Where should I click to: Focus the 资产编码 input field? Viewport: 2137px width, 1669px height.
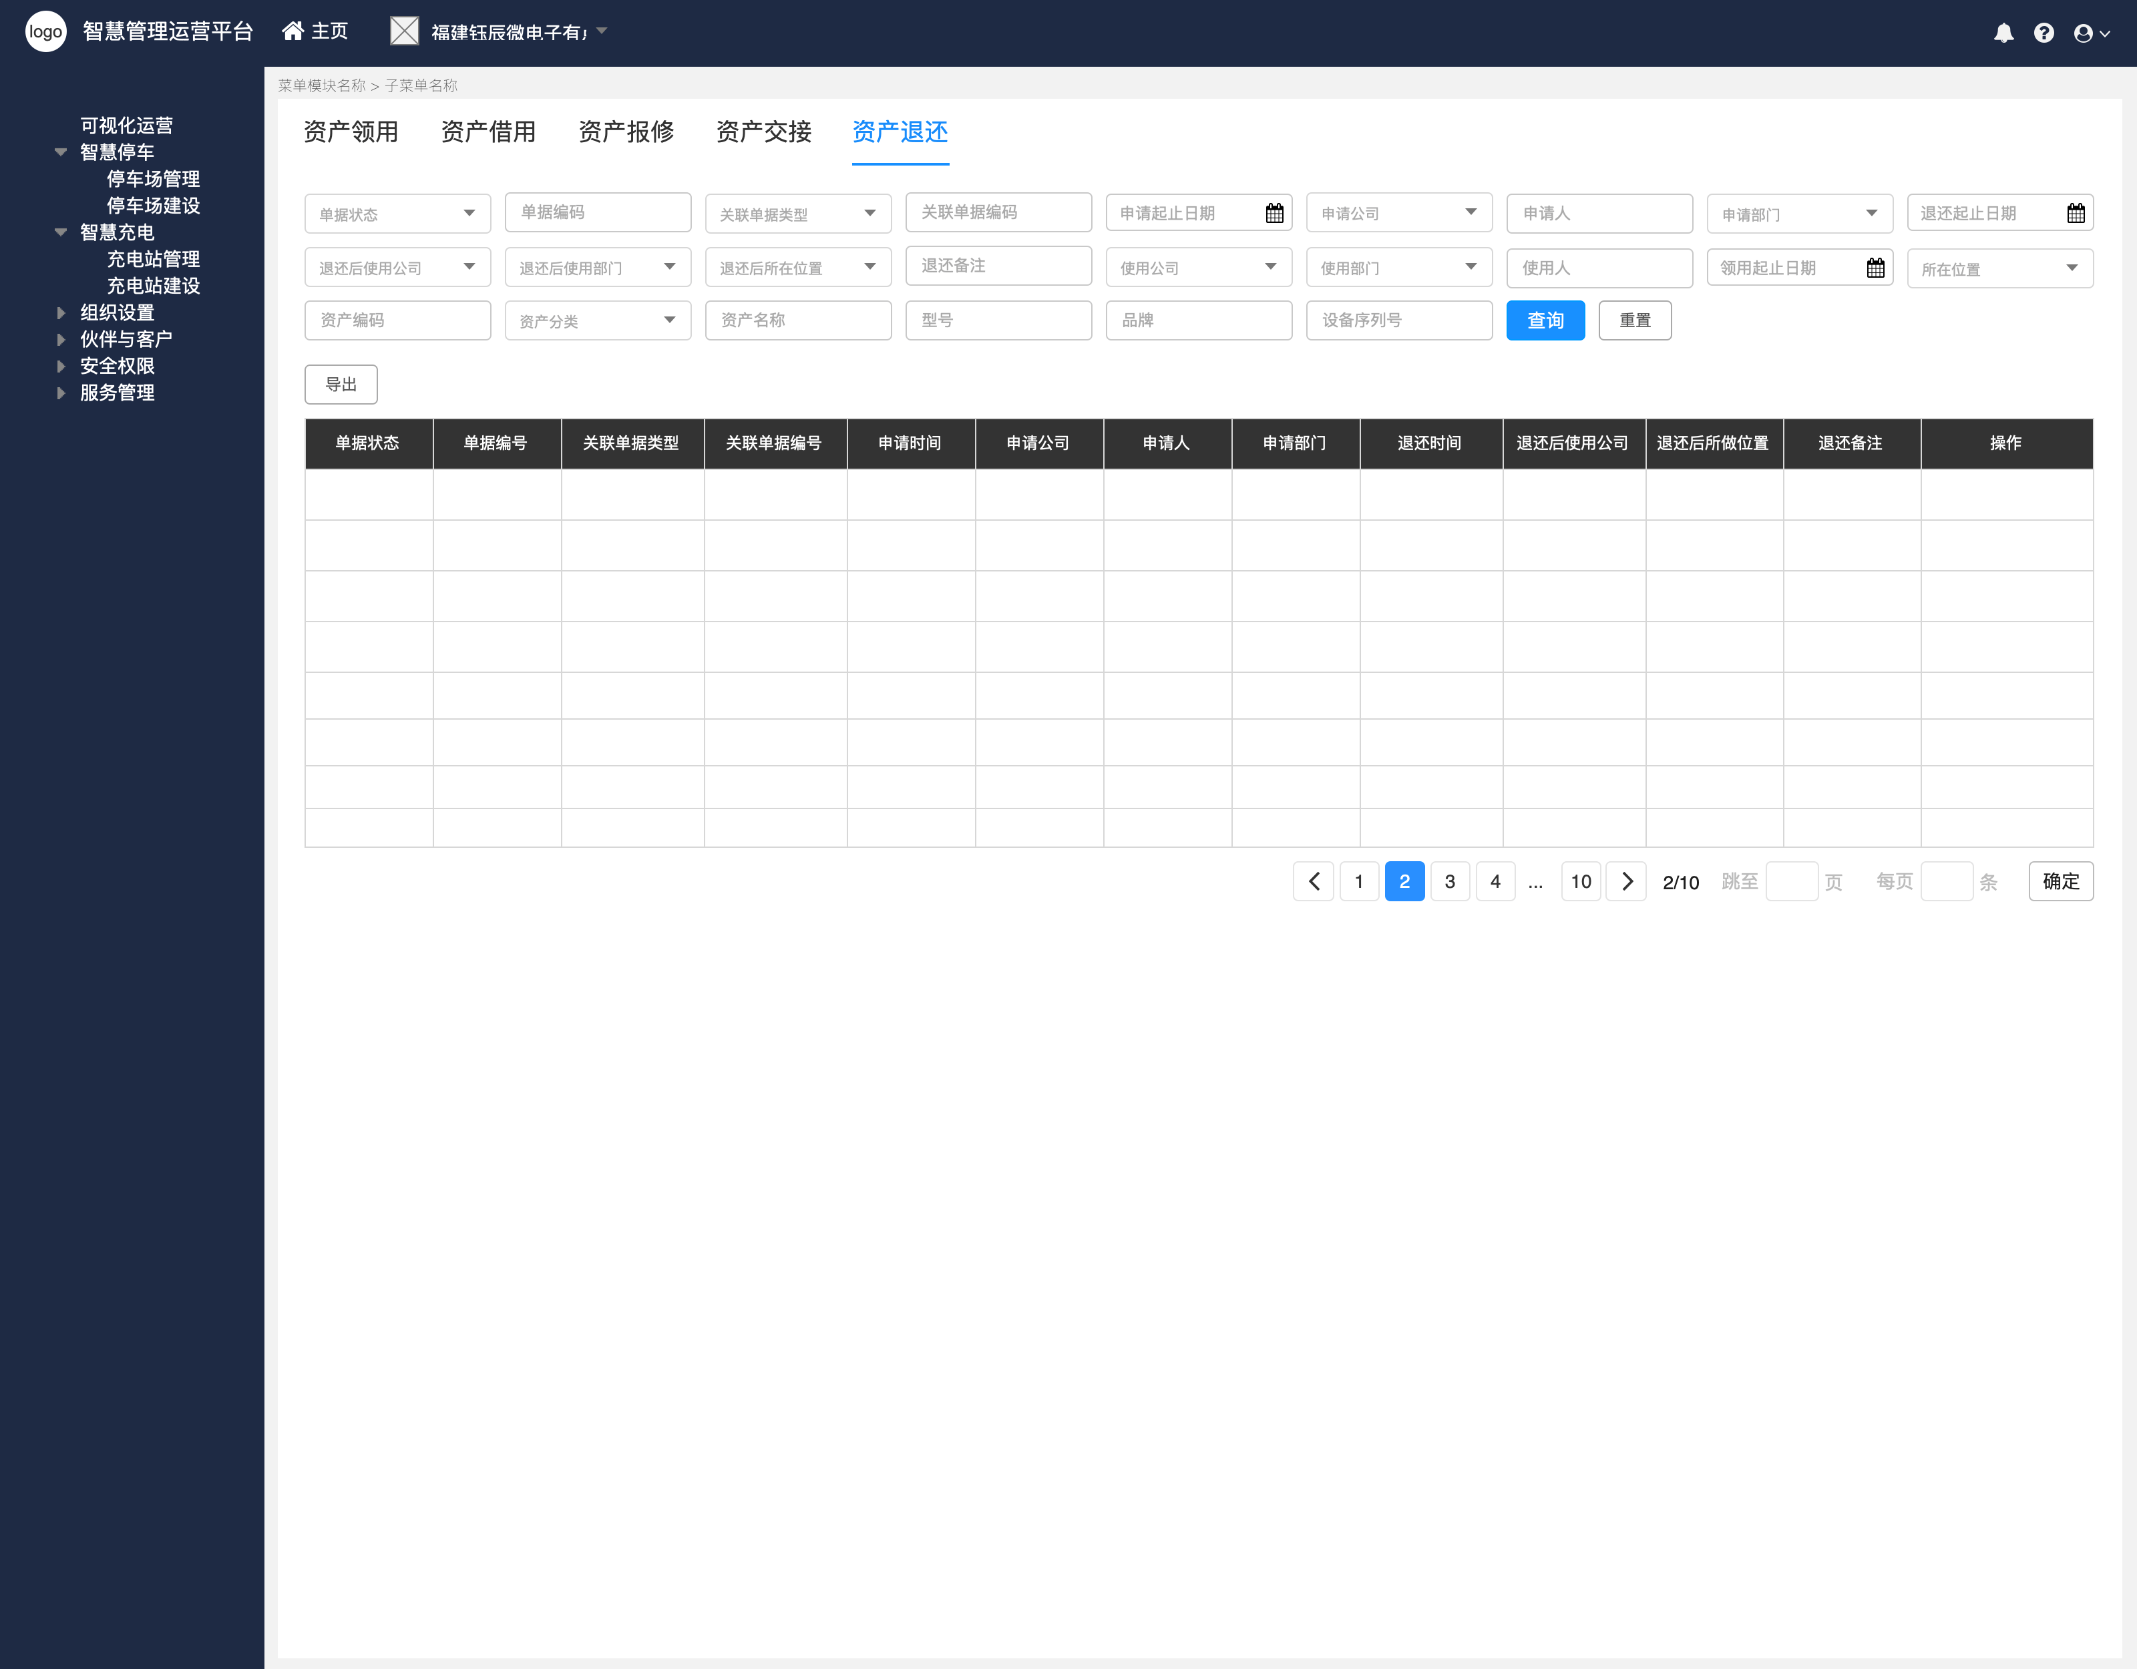click(x=397, y=321)
